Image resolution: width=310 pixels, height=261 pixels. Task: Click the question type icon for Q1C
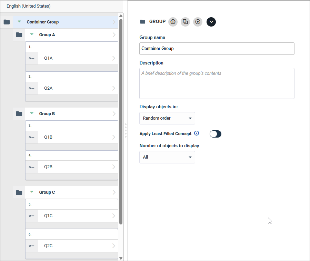click(31, 216)
